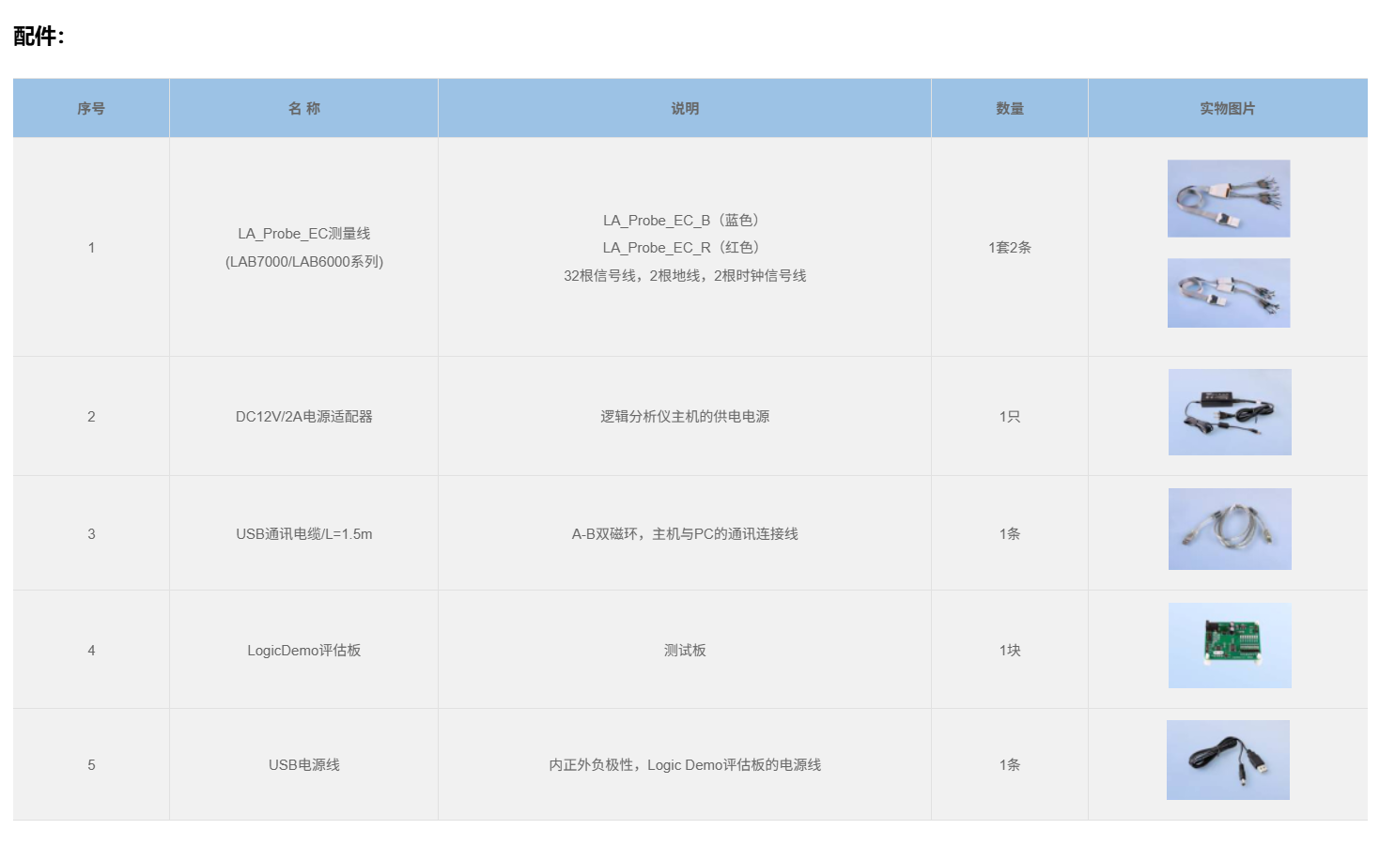View the LogicDemo evaluation board image
This screenshot has width=1395, height=845.
(x=1230, y=645)
